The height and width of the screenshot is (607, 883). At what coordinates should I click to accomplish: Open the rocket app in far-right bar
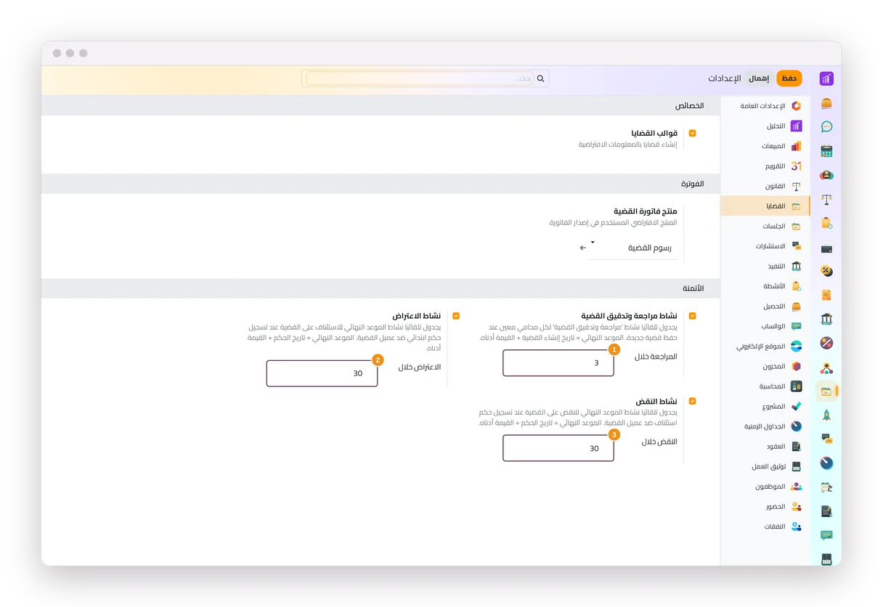826,415
